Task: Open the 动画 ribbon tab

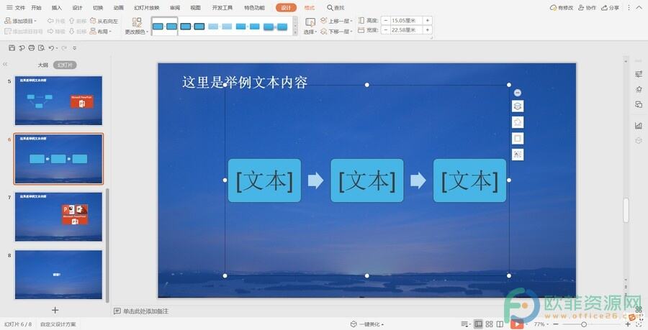Action: [x=119, y=7]
